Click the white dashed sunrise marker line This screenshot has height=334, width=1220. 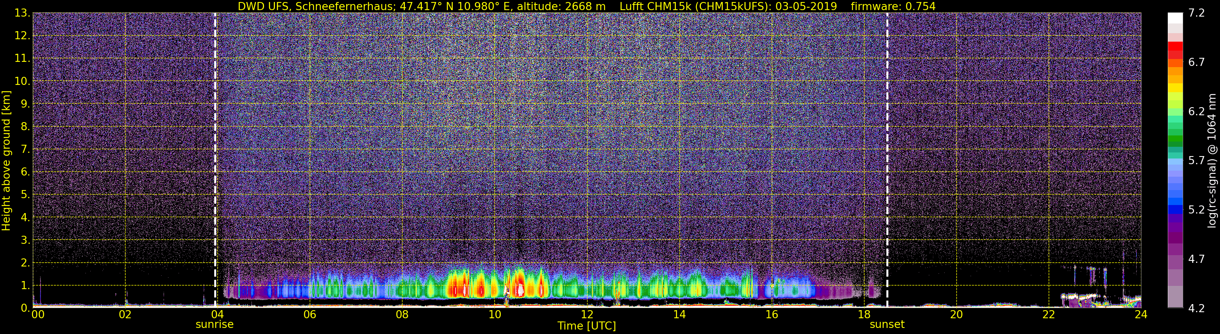click(x=215, y=160)
